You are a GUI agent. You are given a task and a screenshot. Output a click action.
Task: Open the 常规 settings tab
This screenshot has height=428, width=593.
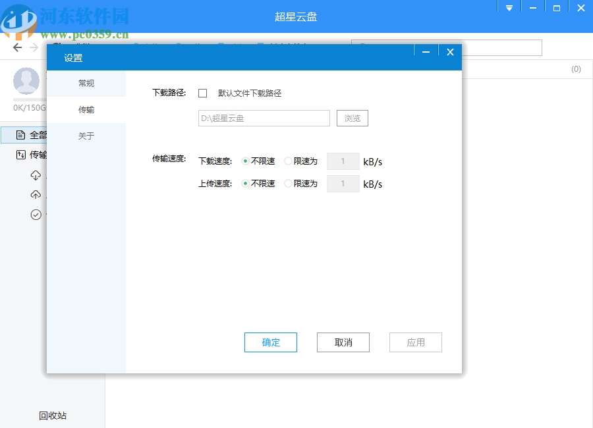pyautogui.click(x=86, y=83)
